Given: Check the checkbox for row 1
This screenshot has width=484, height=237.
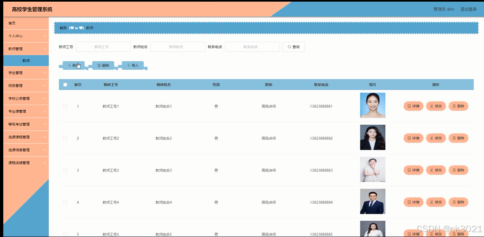Looking at the screenshot, I should (x=65, y=106).
